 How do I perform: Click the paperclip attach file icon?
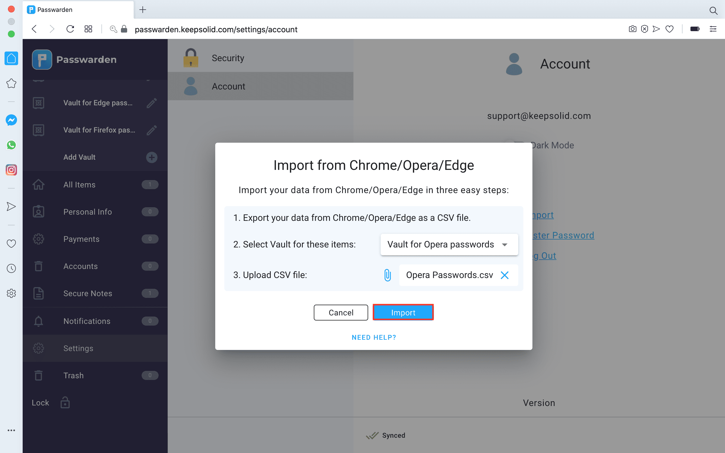click(387, 275)
